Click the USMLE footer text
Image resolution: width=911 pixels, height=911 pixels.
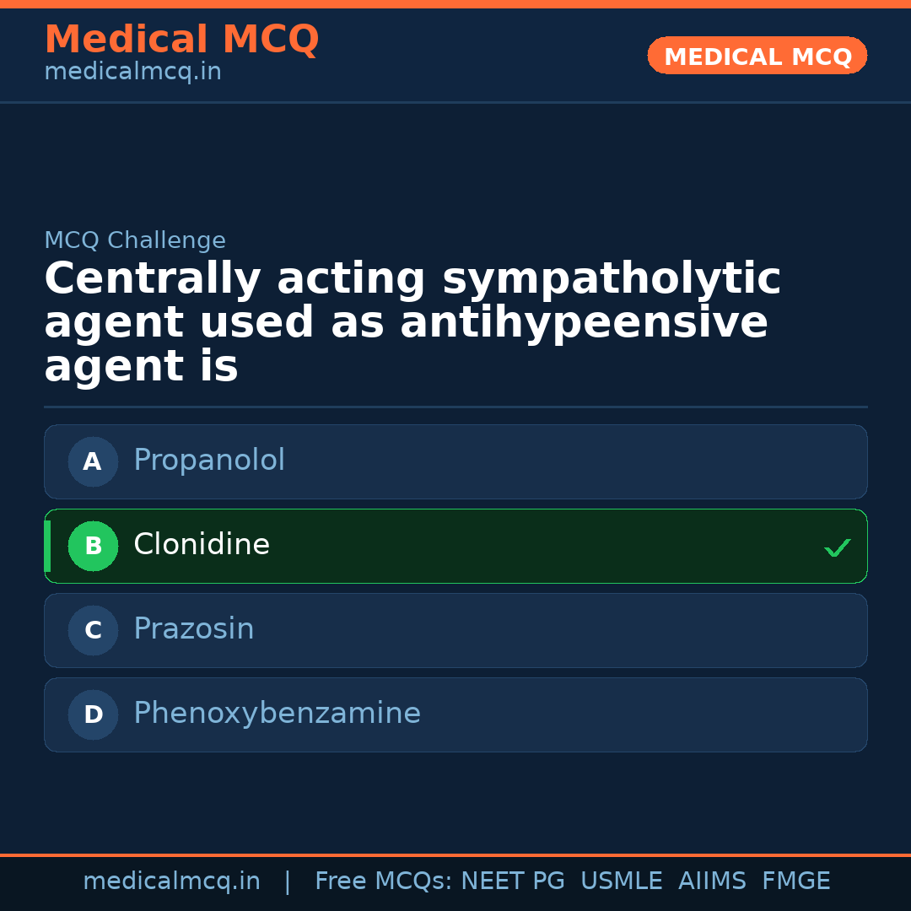pos(621,881)
